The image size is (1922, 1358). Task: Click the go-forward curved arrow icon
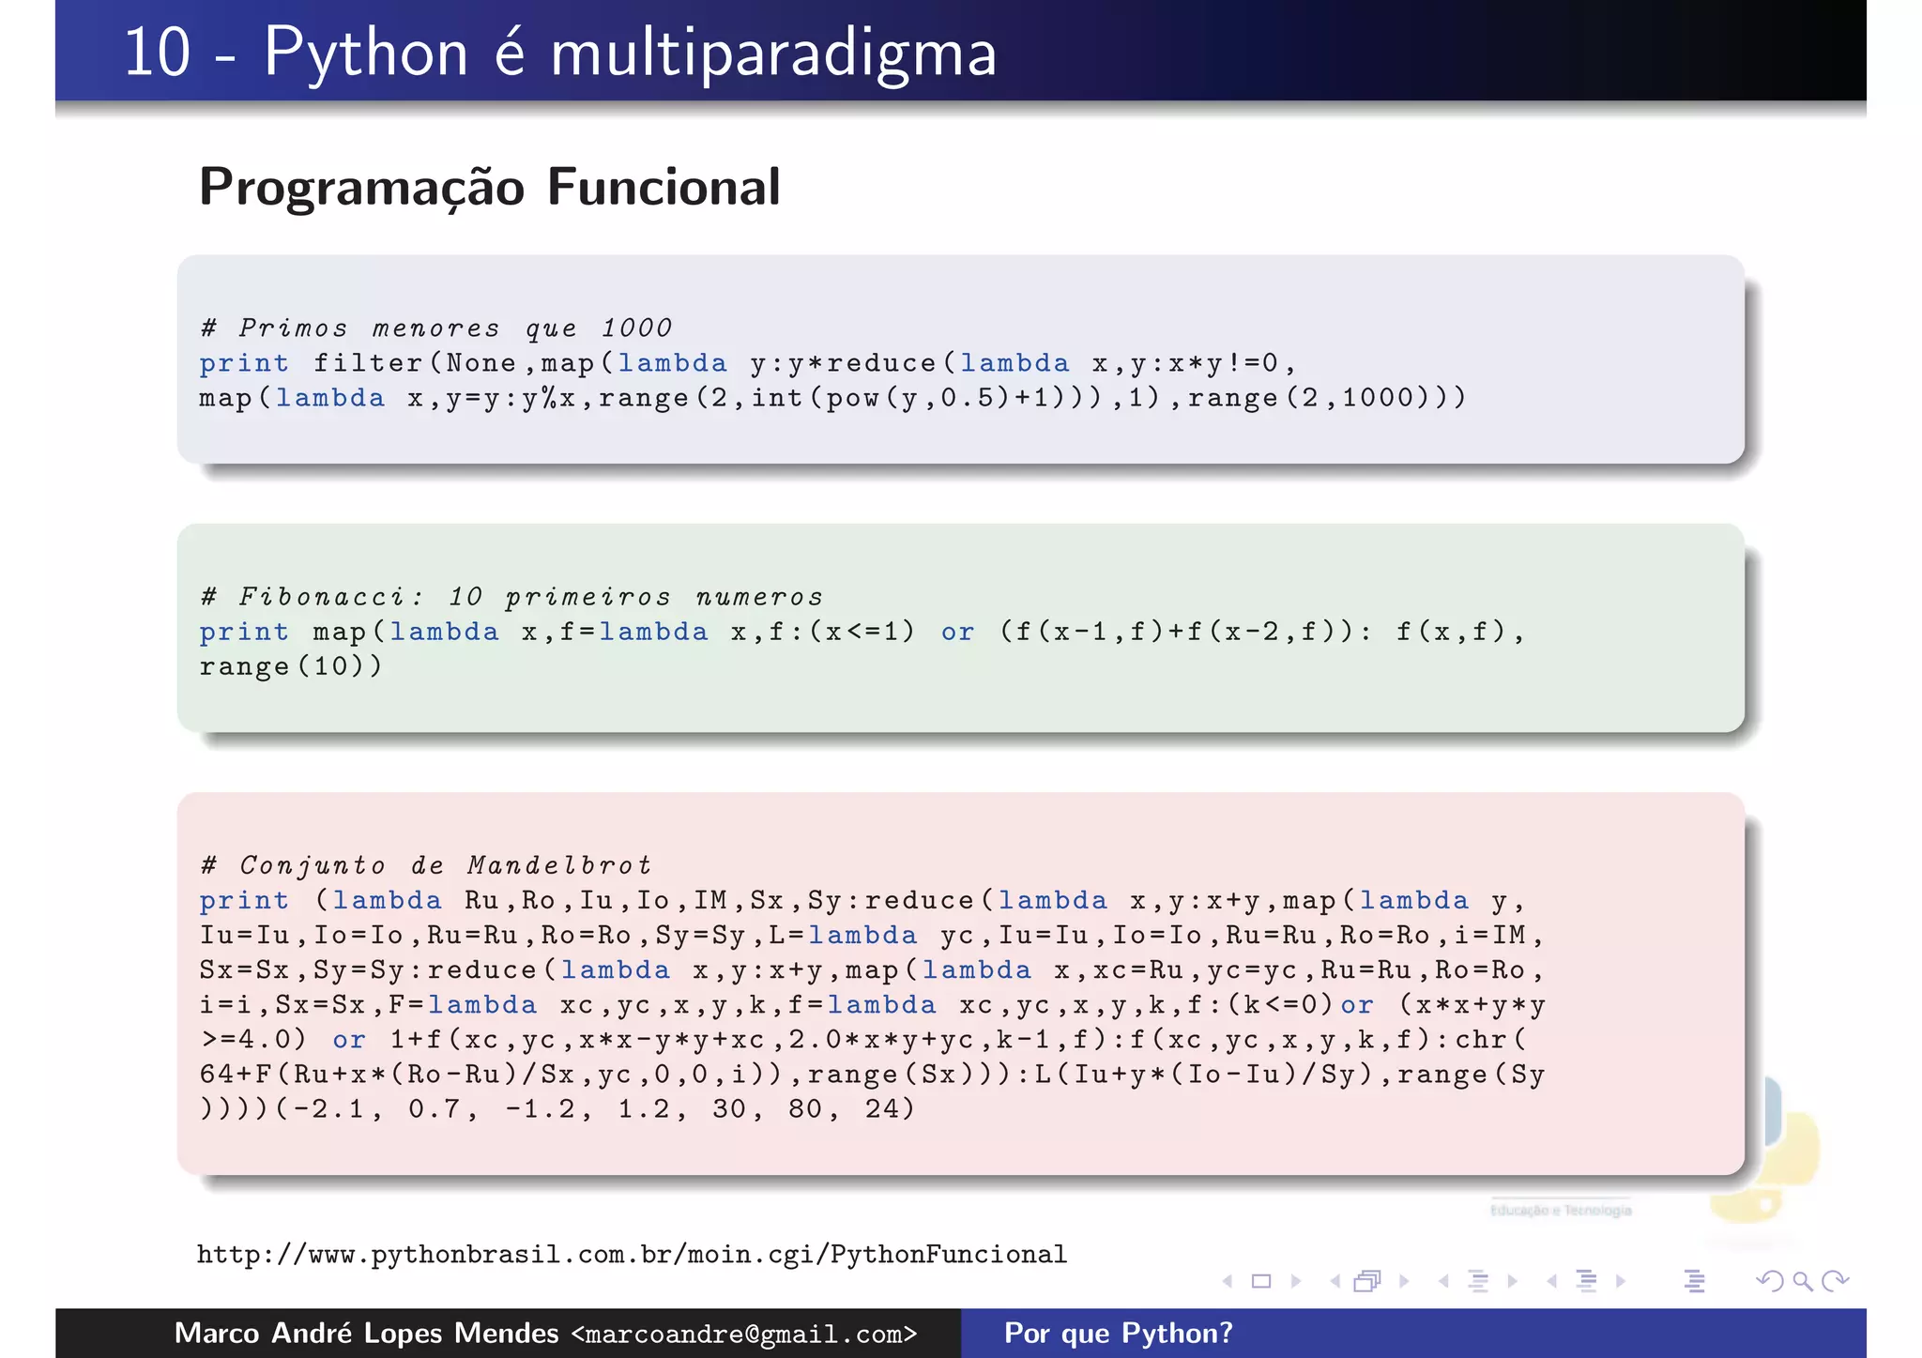click(x=1836, y=1281)
